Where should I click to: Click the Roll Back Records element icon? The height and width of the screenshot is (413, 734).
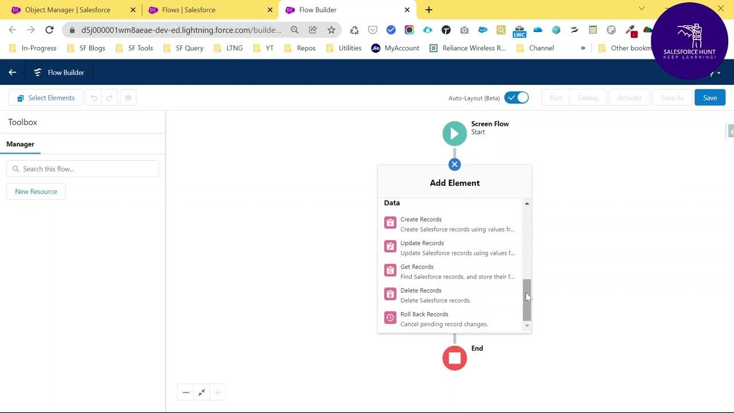click(390, 318)
